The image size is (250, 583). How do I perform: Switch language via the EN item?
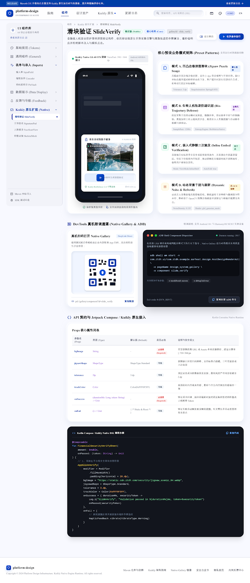(x=241, y=13)
